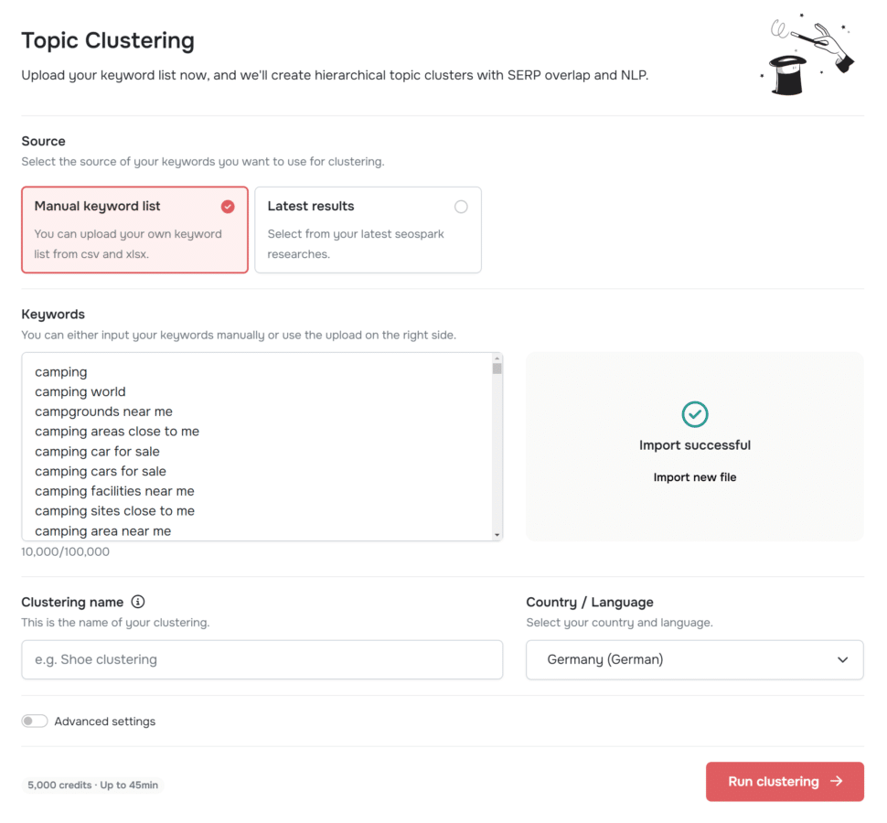This screenshot has height=823, width=887.
Task: Click the keywords textarea scrollbar thumb
Action: (497, 369)
